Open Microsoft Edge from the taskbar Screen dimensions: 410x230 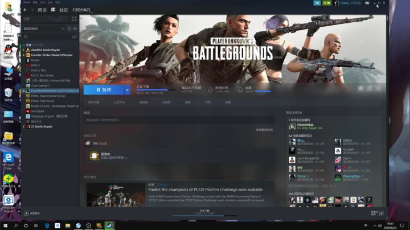(47, 225)
